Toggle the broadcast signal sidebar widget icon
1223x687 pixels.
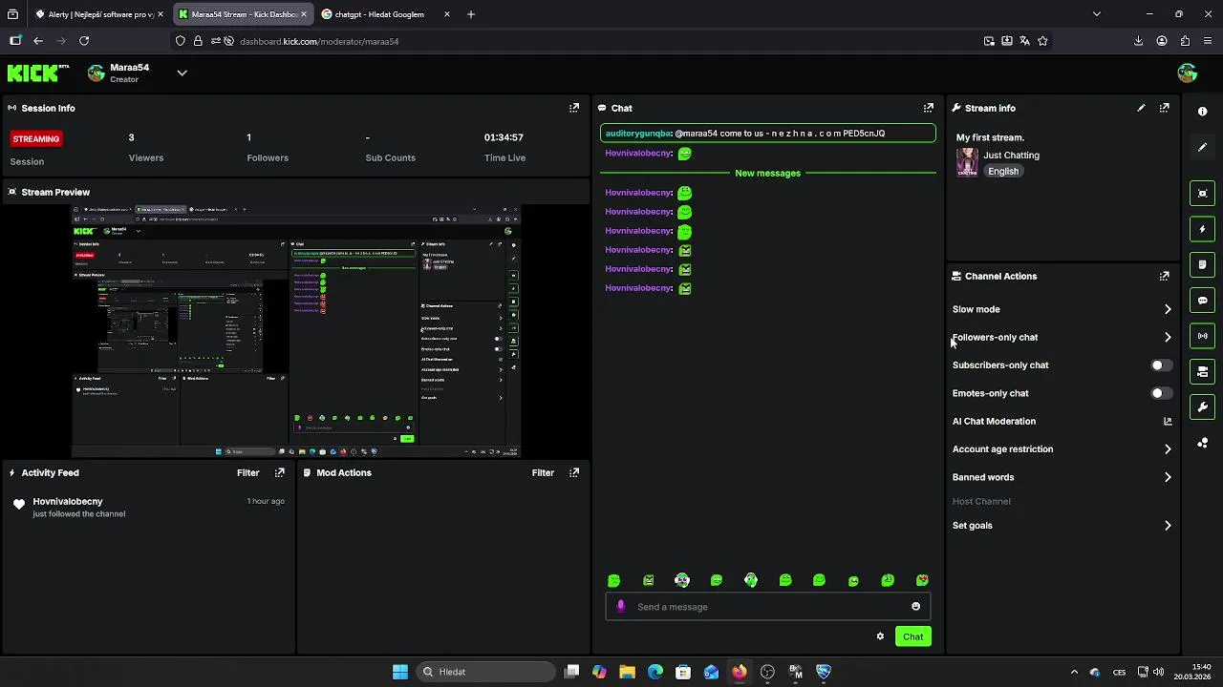pos(1202,336)
